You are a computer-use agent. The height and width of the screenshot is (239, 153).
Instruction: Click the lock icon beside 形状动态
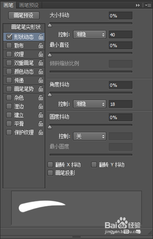tap(41, 37)
